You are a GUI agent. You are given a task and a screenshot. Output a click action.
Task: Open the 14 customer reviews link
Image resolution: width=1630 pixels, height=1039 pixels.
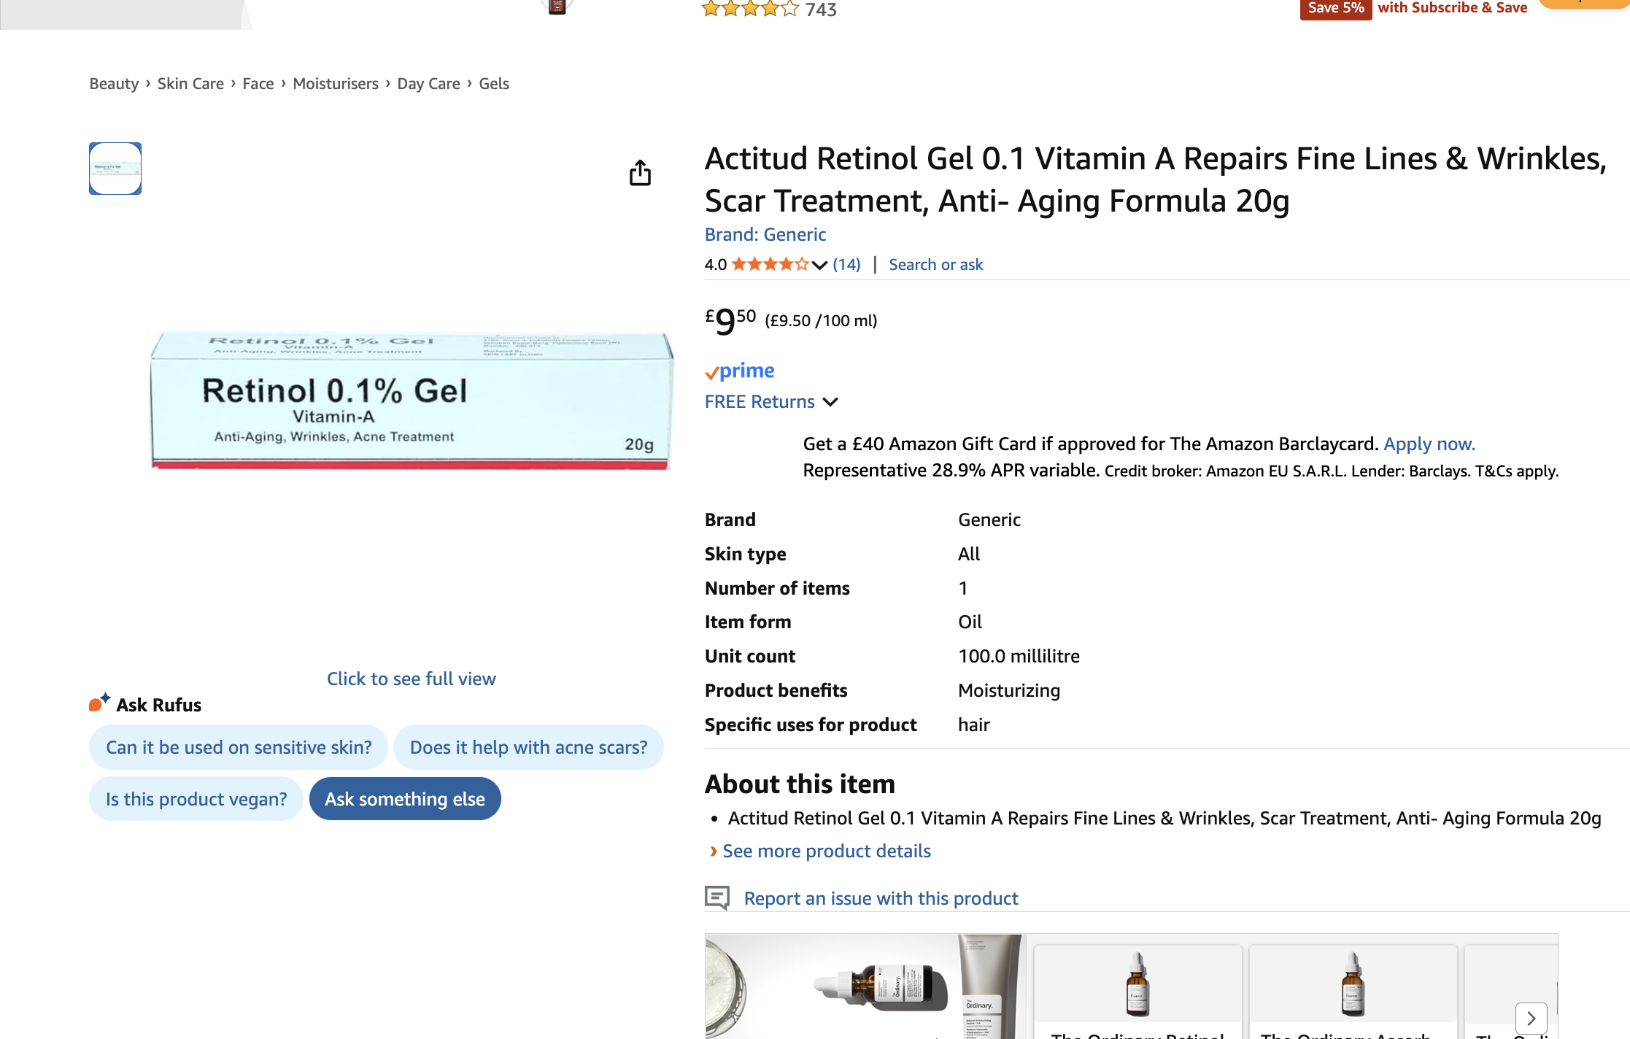point(846,264)
